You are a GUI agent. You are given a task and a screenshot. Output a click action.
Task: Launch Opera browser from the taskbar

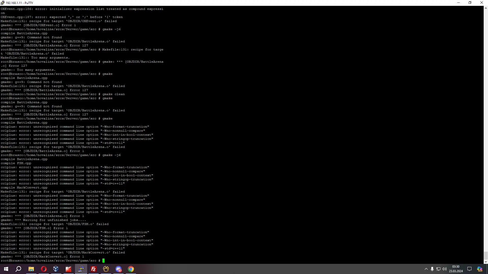coord(43,269)
